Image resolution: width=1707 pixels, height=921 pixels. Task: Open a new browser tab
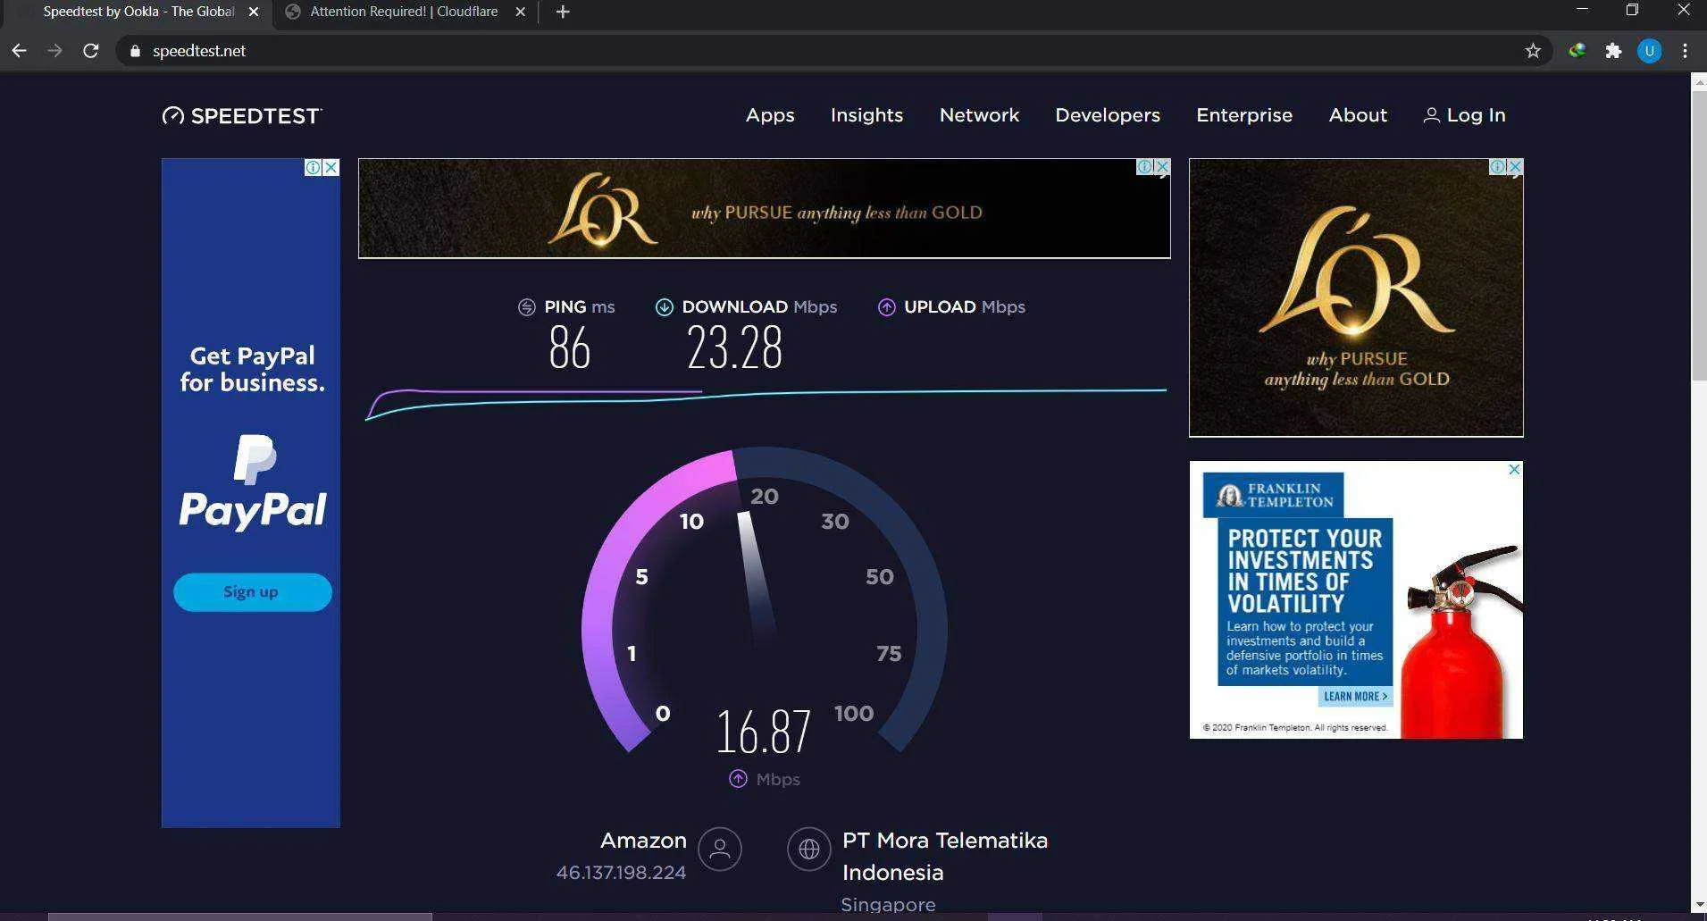point(563,12)
